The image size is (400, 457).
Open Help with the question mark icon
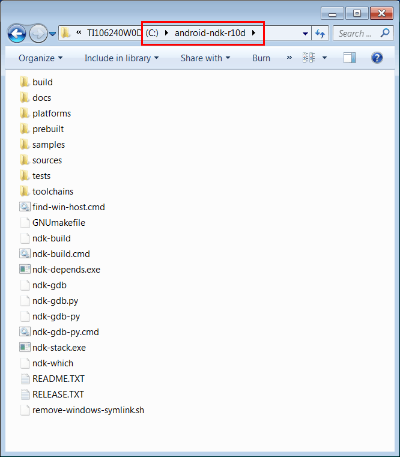tap(377, 58)
